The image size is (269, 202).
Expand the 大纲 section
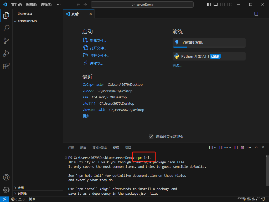(38, 188)
